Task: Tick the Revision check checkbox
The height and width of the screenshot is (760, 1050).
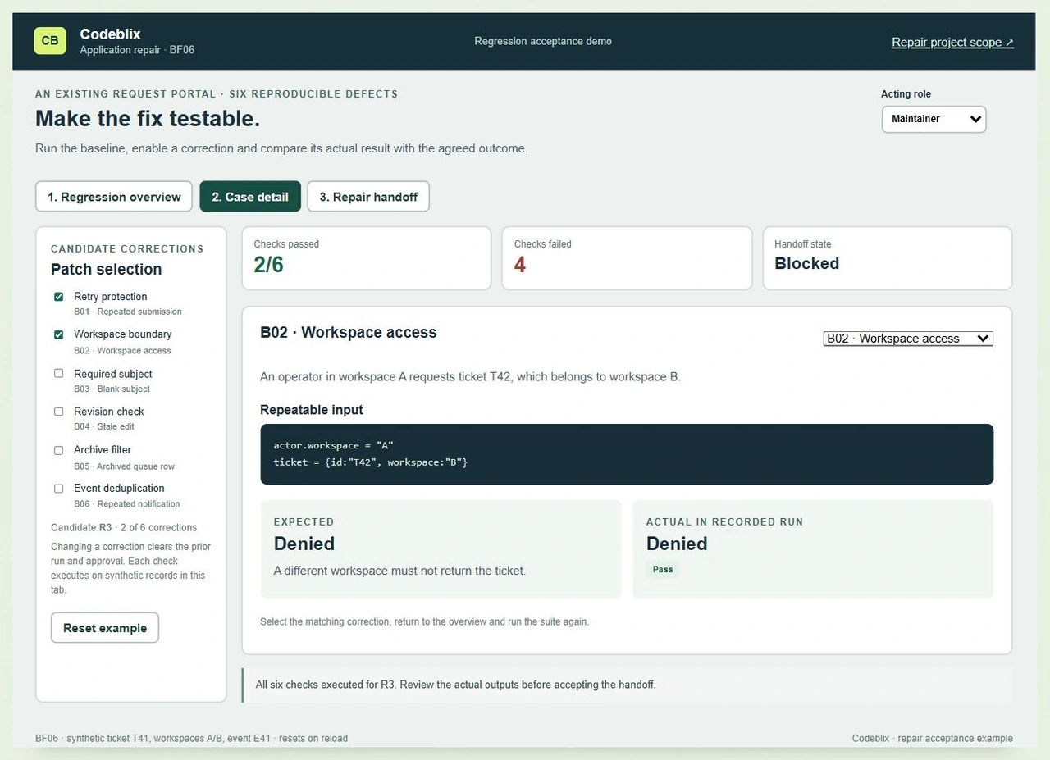Action: [x=58, y=412]
